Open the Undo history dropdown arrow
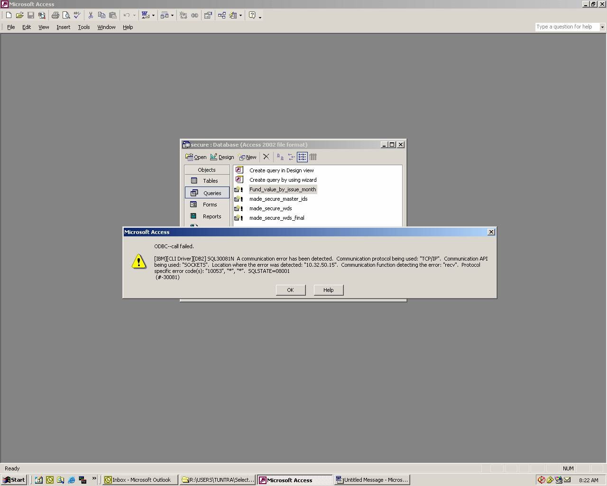 [134, 15]
